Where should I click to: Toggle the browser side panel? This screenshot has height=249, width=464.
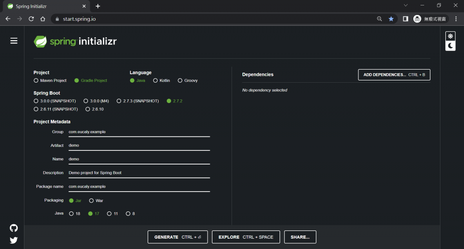point(406,19)
